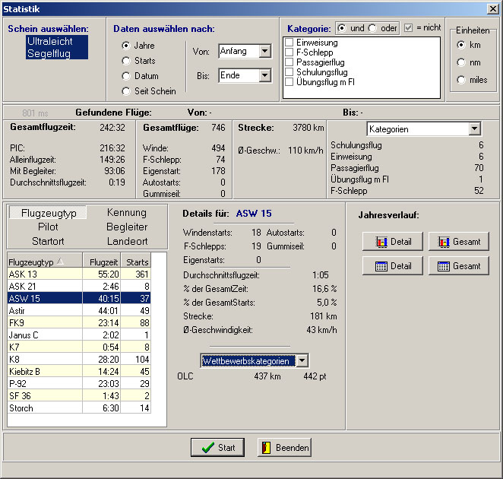The width and height of the screenshot is (503, 479).
Task: Select the K7 row
Action: [x=79, y=347]
